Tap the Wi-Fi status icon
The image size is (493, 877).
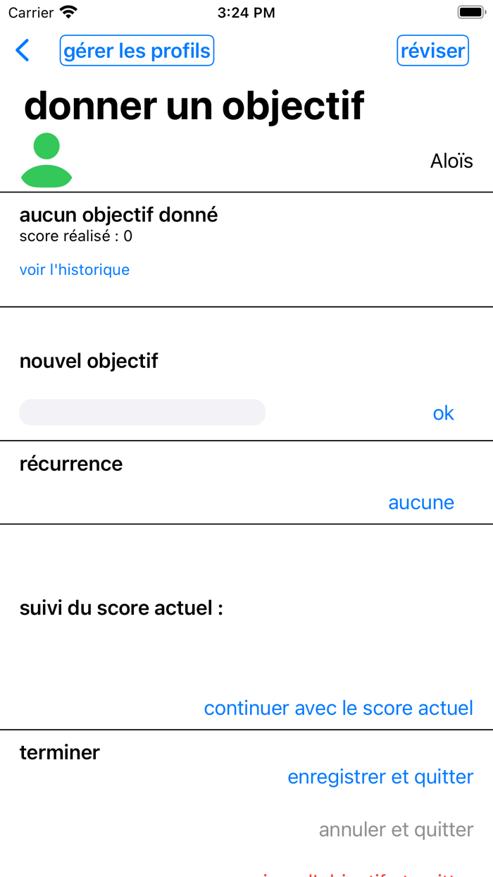click(68, 12)
